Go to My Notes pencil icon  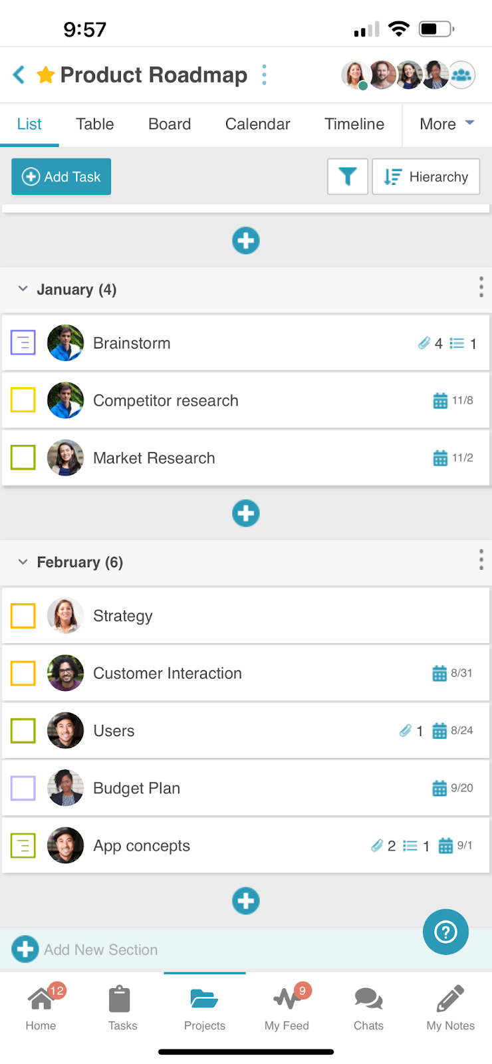coord(450,1008)
